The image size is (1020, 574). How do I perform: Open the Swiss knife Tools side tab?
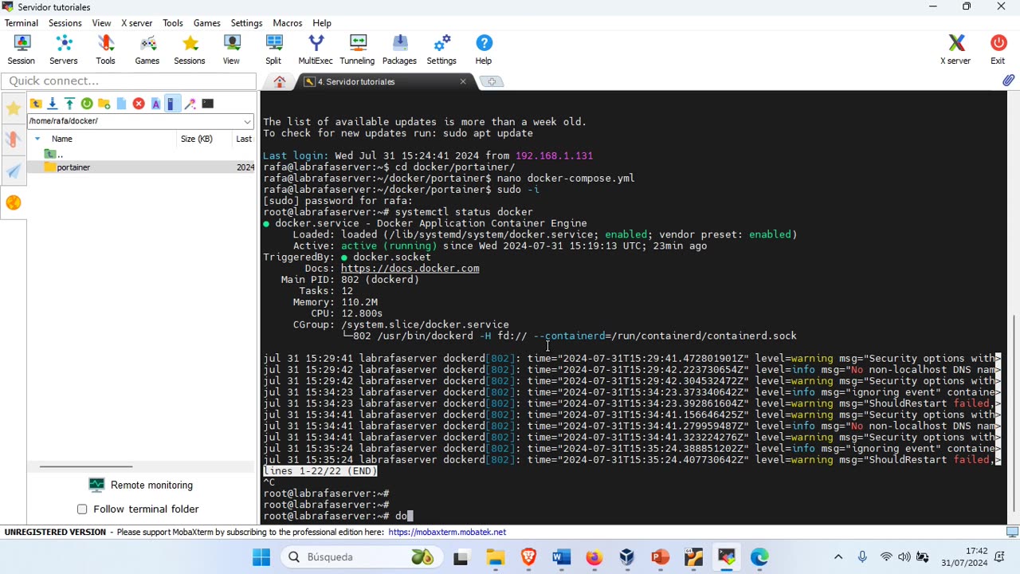[x=14, y=140]
